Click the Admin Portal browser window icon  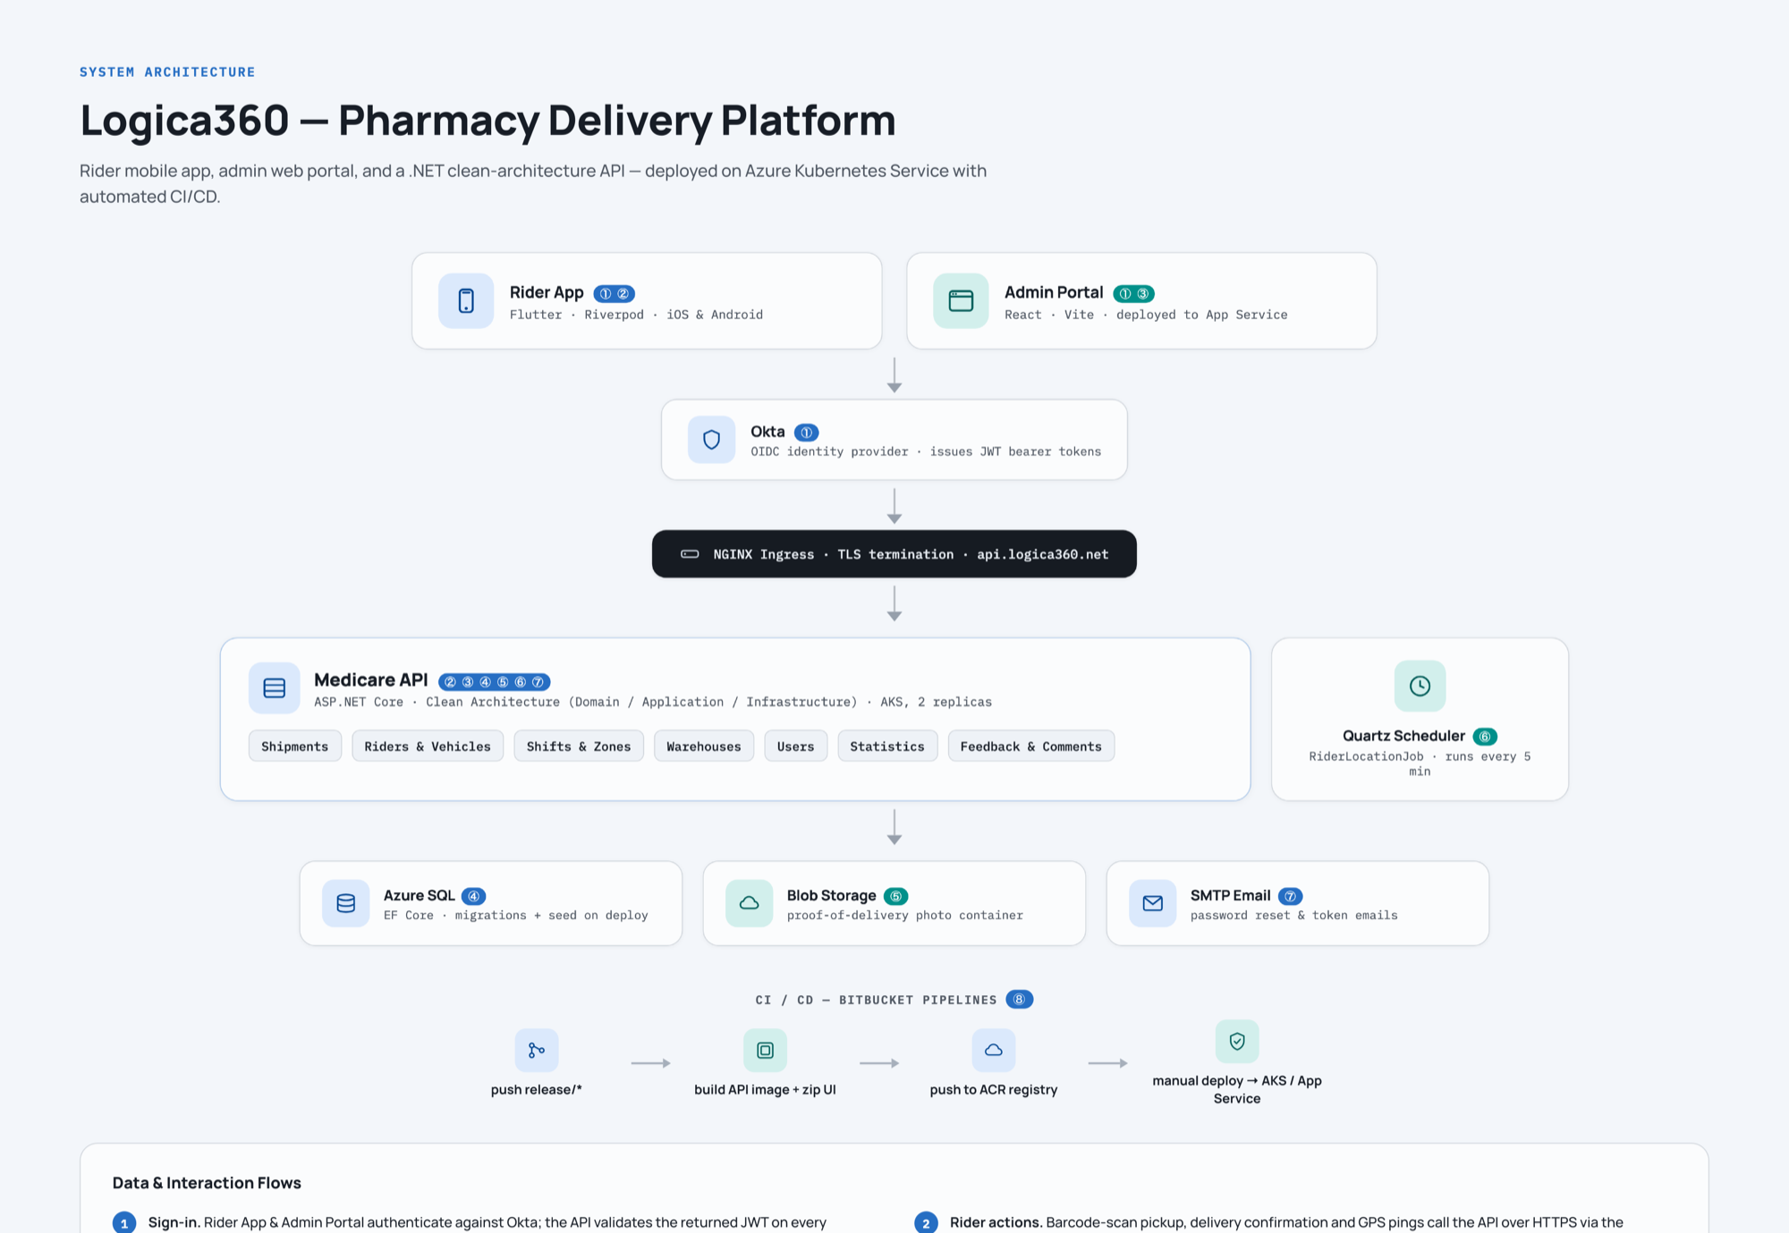(x=961, y=301)
